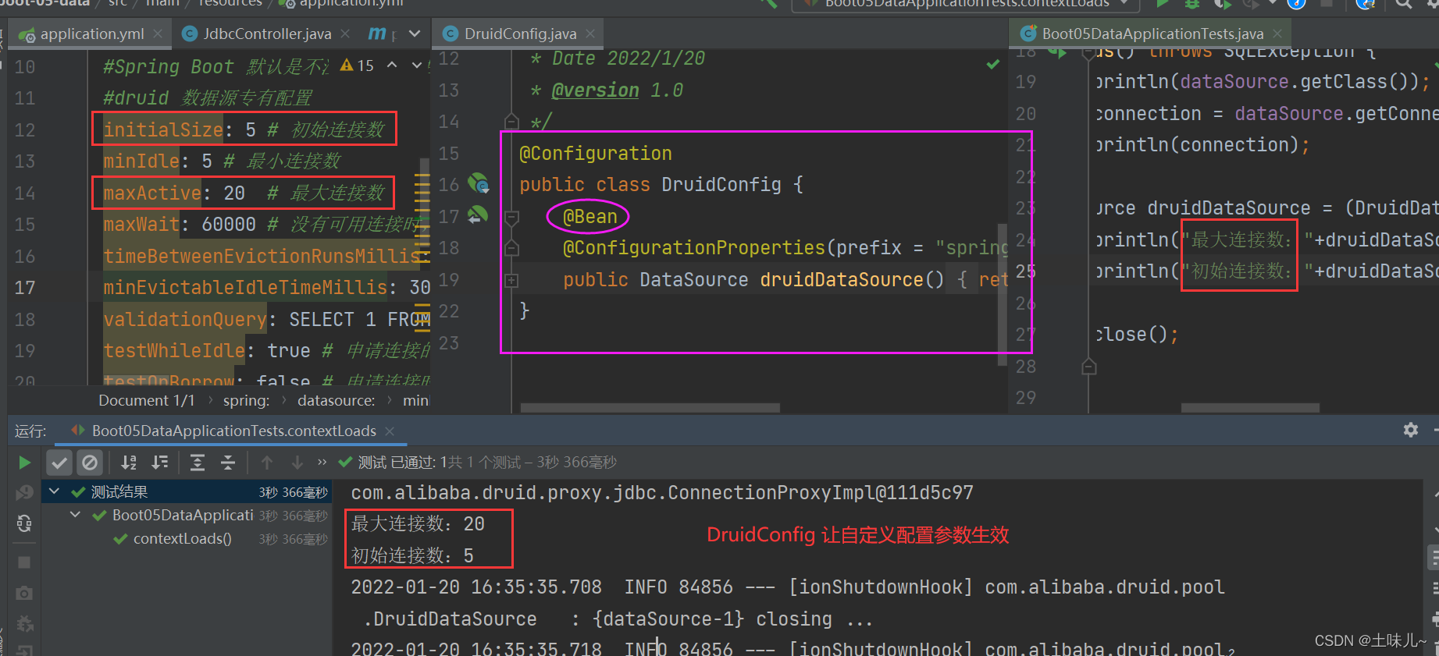This screenshot has width=1439, height=656.
Task: Switch to JdbcController.java editor tab
Action: (267, 34)
